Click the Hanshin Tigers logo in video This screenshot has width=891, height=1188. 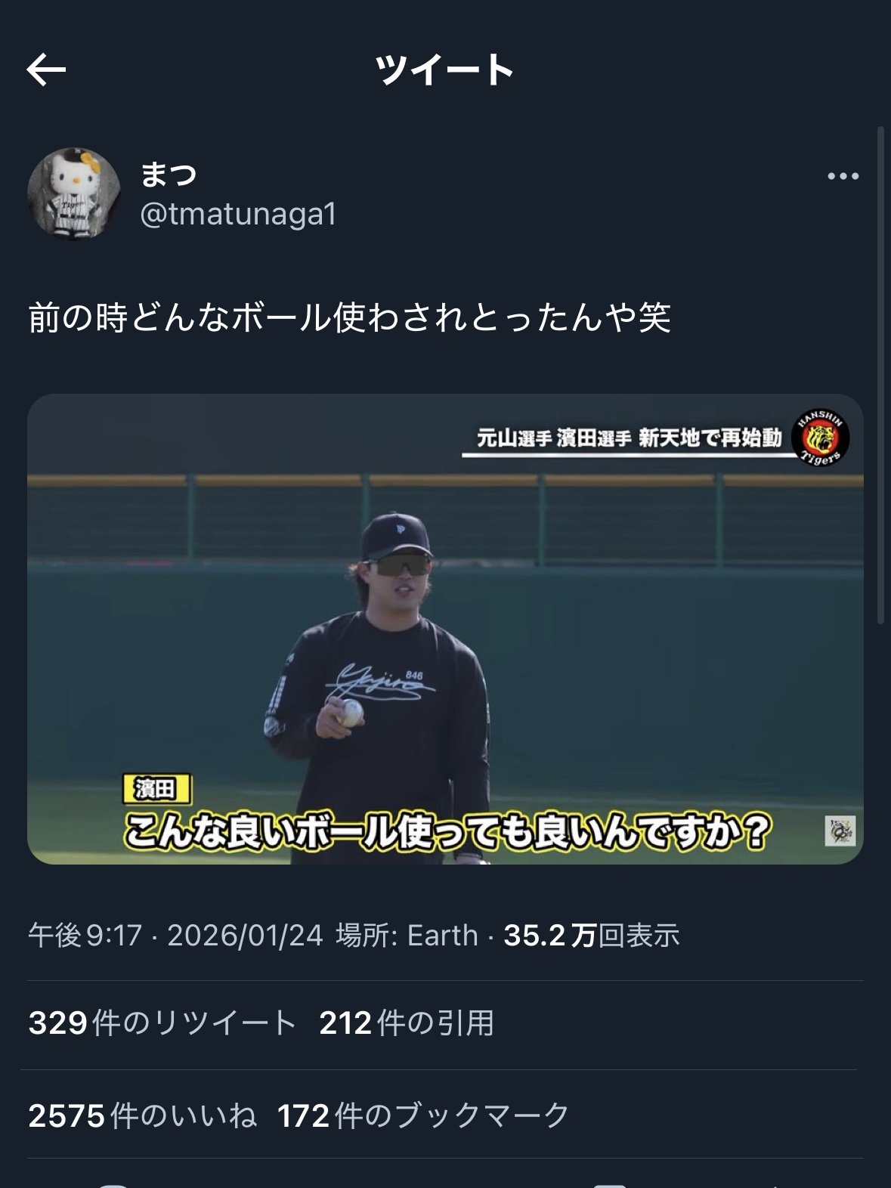coord(820,438)
